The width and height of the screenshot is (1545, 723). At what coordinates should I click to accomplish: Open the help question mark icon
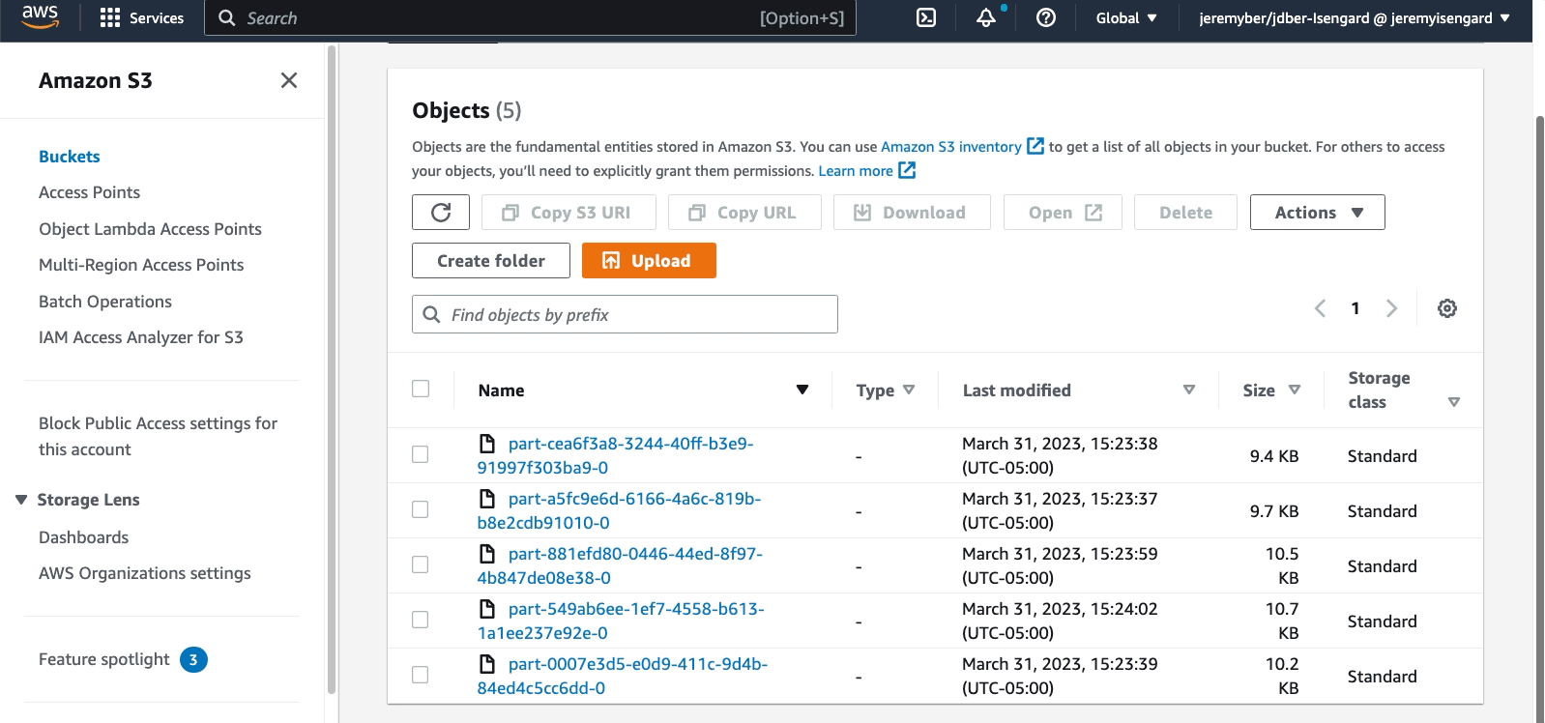(1046, 17)
